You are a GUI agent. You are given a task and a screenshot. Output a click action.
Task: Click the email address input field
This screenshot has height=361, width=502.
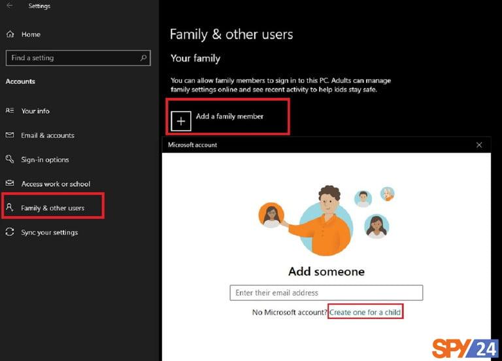coord(326,293)
